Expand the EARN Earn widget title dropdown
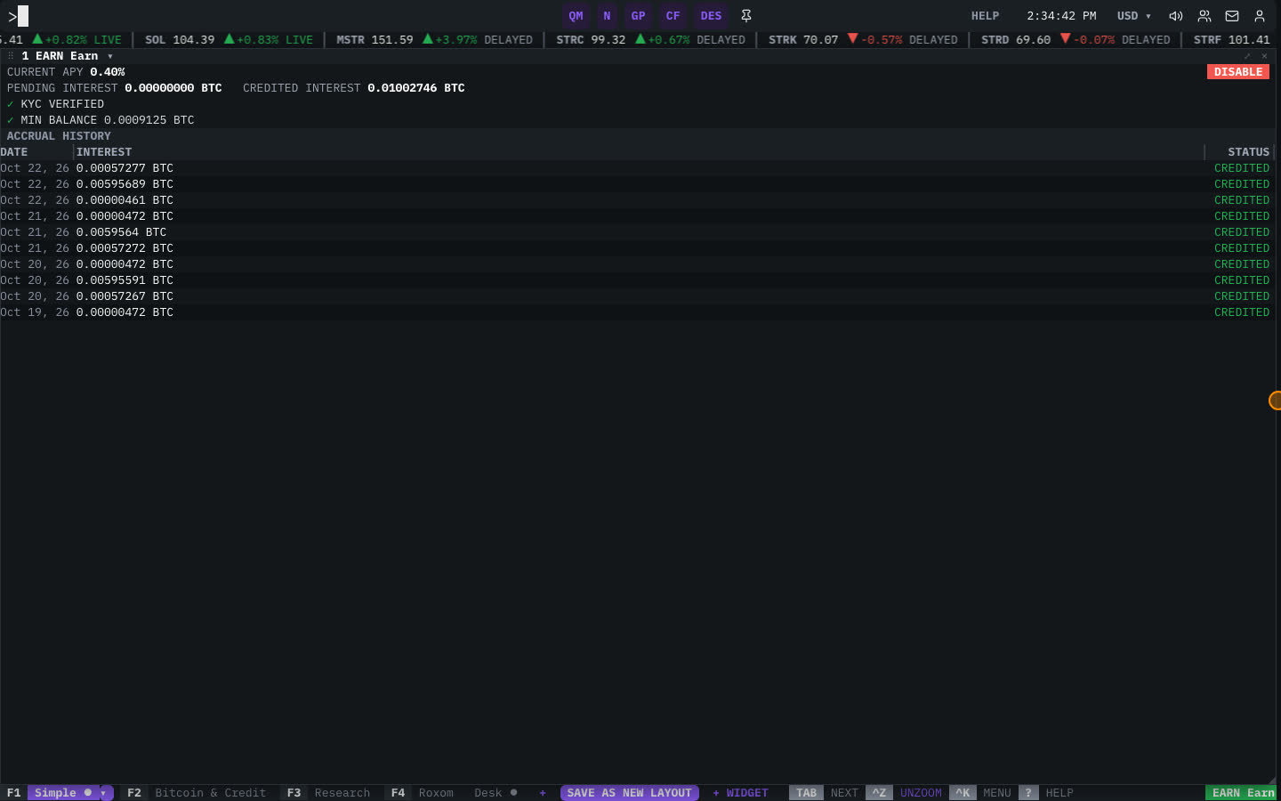This screenshot has height=801, width=1281. tap(110, 56)
